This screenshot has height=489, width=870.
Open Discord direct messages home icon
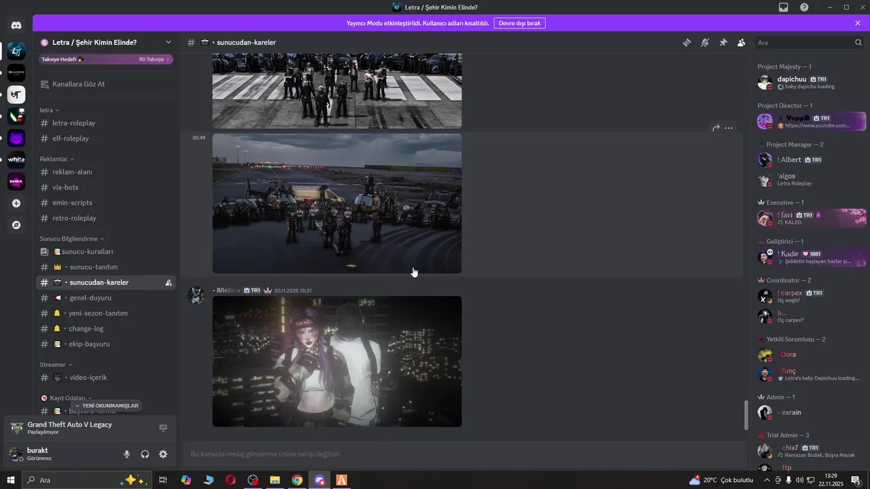pyautogui.click(x=16, y=26)
